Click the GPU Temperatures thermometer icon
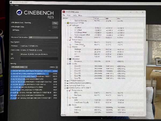Image resolution: width=161 pixels, height=121 pixels. 70,90
